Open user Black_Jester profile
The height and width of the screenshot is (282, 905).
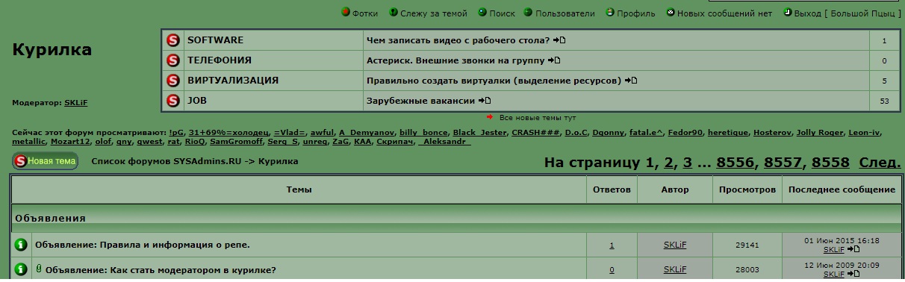click(x=479, y=133)
